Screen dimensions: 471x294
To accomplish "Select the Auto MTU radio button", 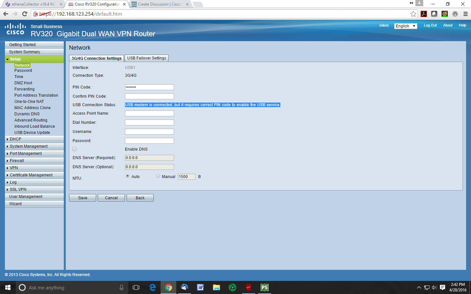I will pyautogui.click(x=128, y=176).
